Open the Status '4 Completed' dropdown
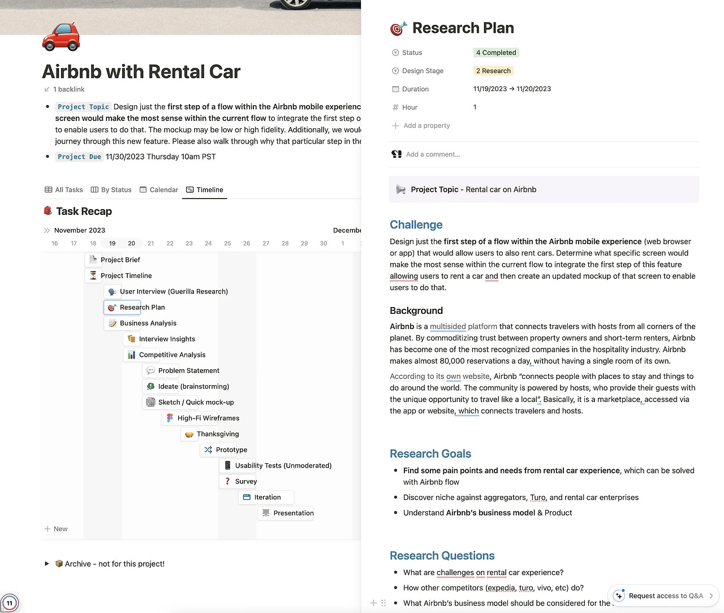The height and width of the screenshot is (613, 724). pyautogui.click(x=496, y=53)
